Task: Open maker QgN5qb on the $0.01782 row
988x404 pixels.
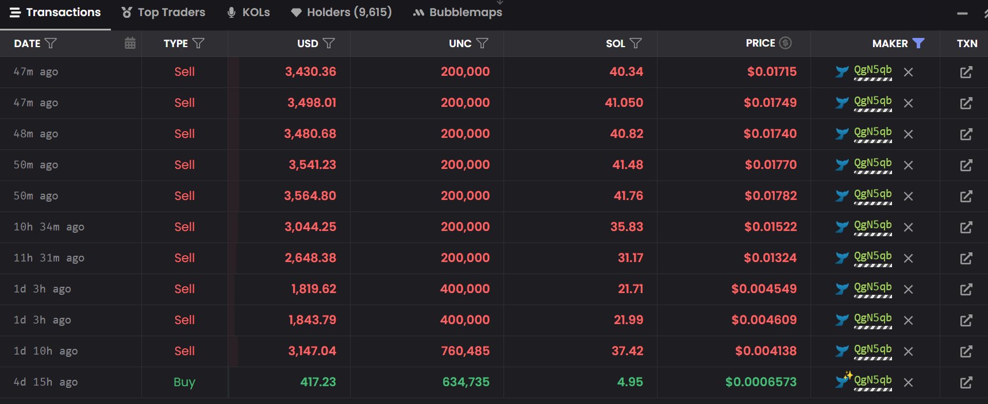Action: pyautogui.click(x=872, y=194)
